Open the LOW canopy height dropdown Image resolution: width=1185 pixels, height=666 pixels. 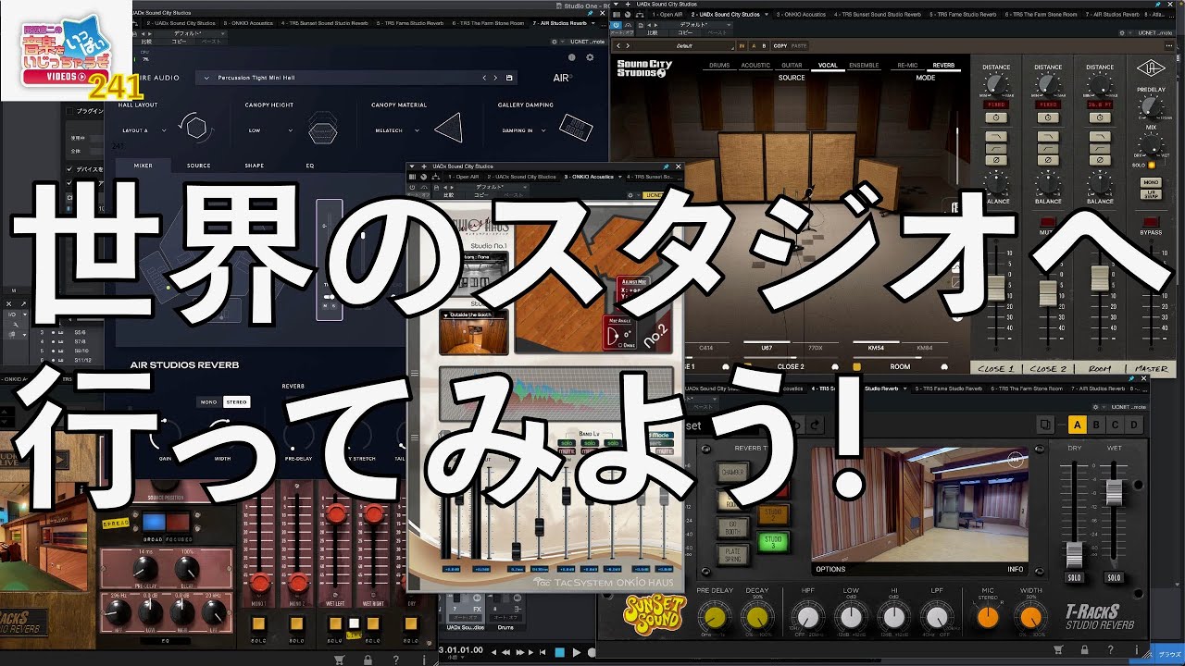(271, 130)
